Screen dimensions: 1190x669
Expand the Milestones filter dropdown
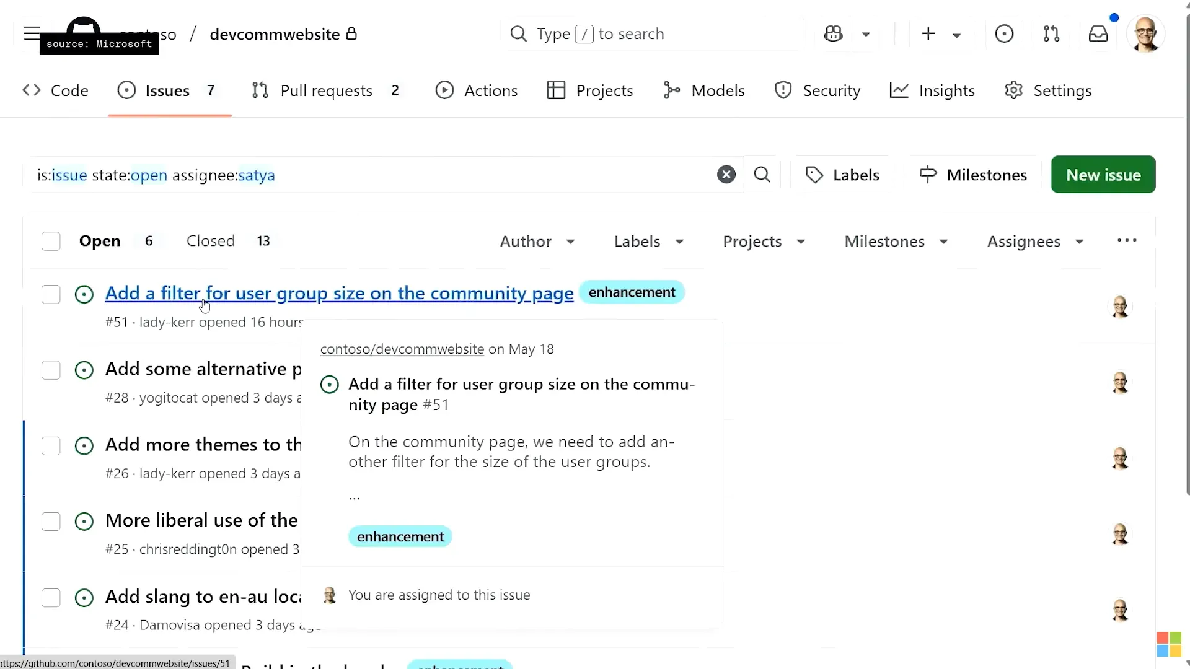(896, 242)
